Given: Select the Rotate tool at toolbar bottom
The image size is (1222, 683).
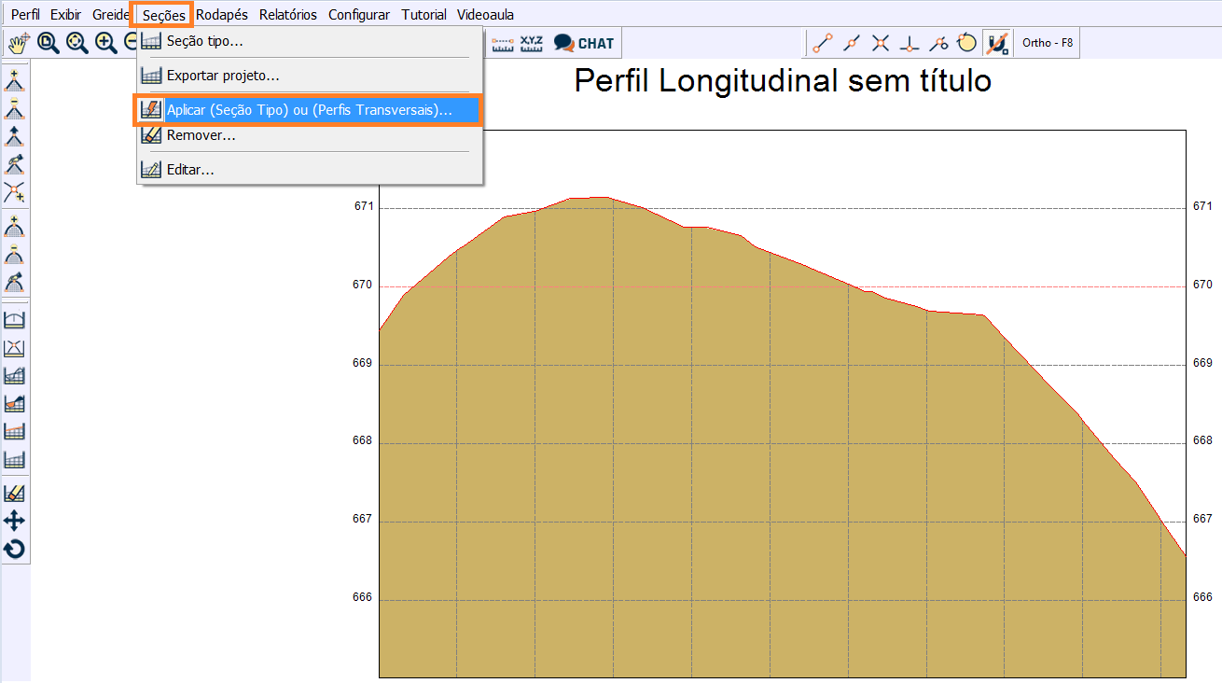Looking at the screenshot, I should 15,549.
